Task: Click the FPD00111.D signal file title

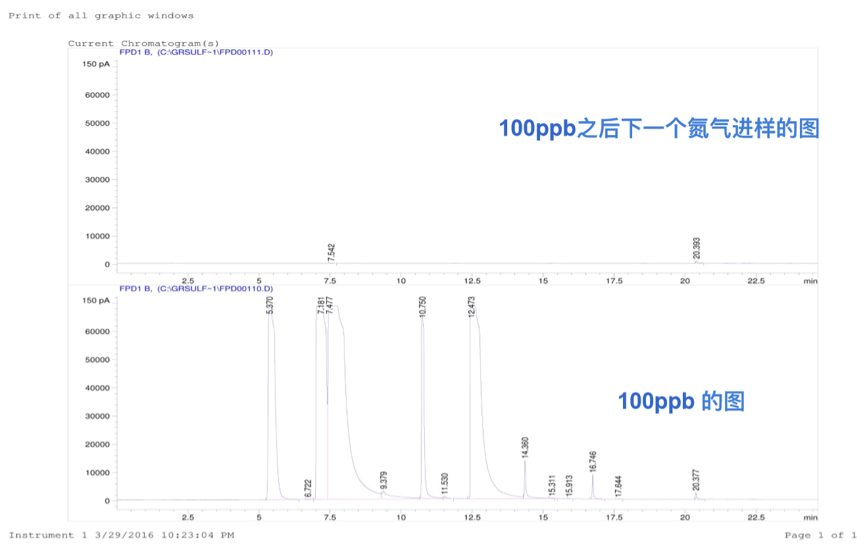Action: pos(195,52)
